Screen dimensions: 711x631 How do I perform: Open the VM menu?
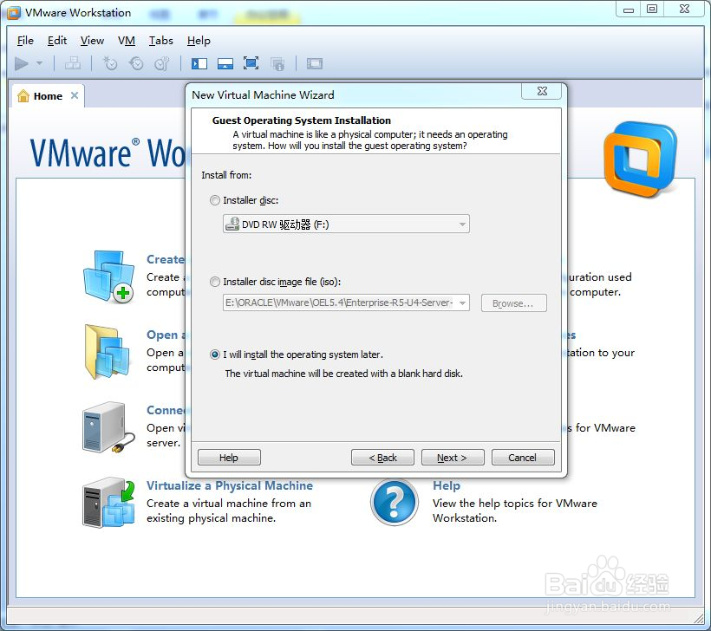coord(127,41)
